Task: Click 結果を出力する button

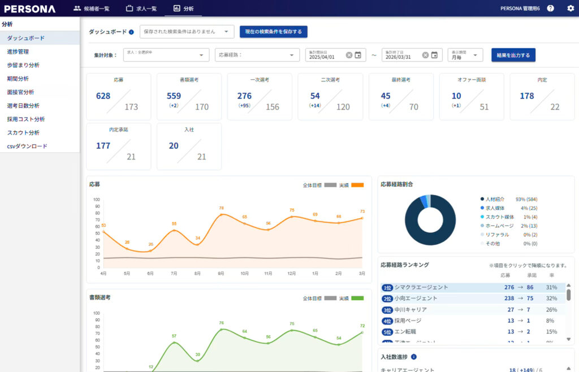Action: coord(513,55)
